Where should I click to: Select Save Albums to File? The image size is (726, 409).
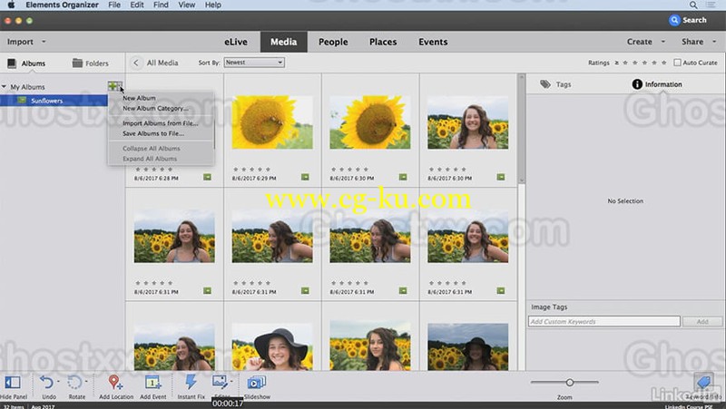pos(153,133)
